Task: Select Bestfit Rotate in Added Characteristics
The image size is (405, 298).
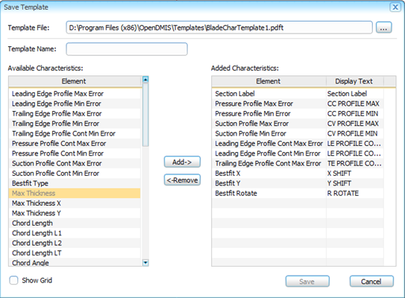Action: point(298,193)
